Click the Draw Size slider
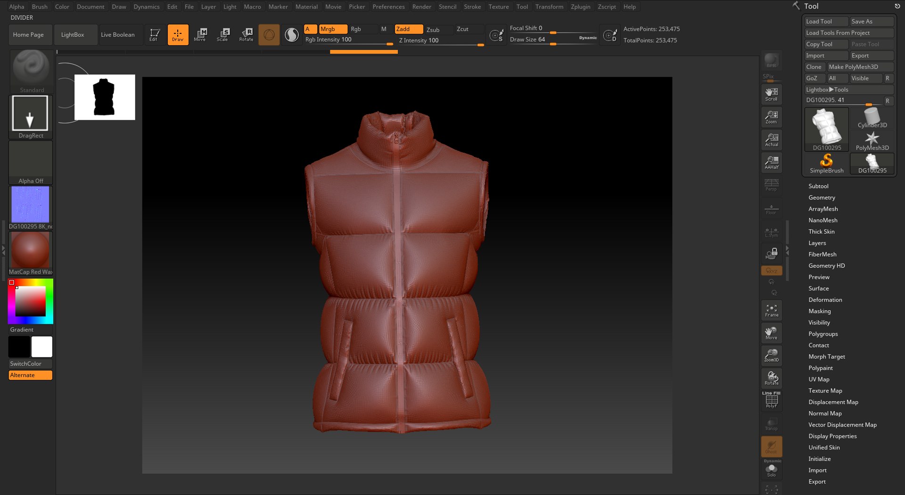The height and width of the screenshot is (495, 905). pyautogui.click(x=553, y=40)
